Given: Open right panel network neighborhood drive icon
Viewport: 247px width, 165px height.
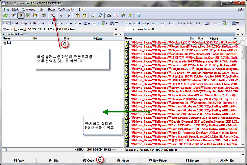Looking at the screenshot, I should 236,23.
